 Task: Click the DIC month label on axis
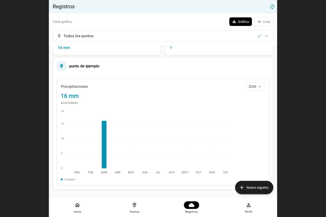coord(225,173)
